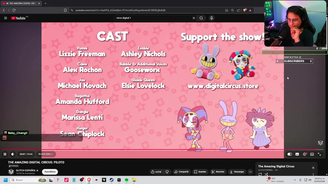Toggle playlist shuffle

266,174
